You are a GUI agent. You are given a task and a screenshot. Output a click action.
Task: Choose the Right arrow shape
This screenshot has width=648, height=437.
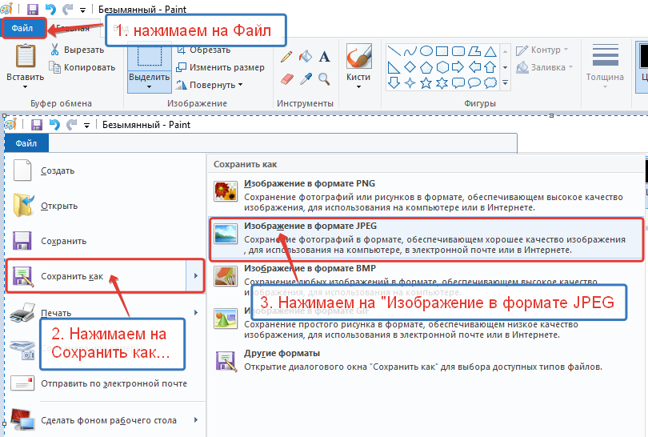pos(458,67)
